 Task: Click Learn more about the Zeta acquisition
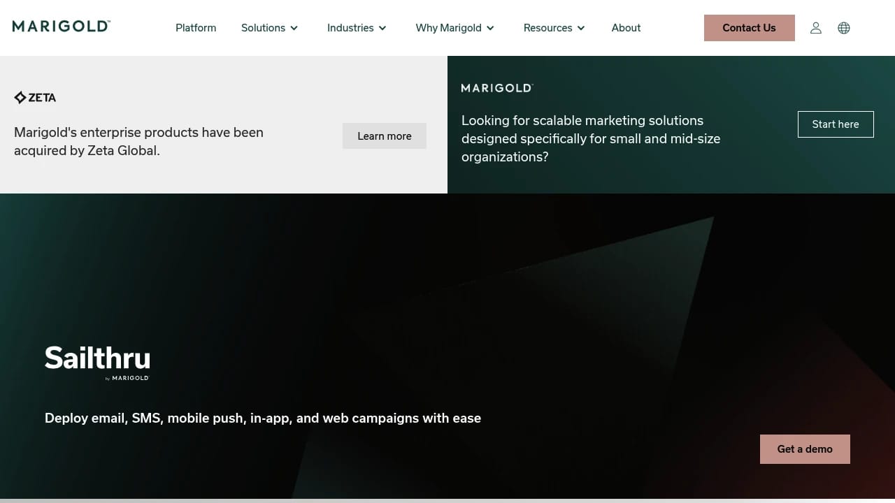point(384,136)
